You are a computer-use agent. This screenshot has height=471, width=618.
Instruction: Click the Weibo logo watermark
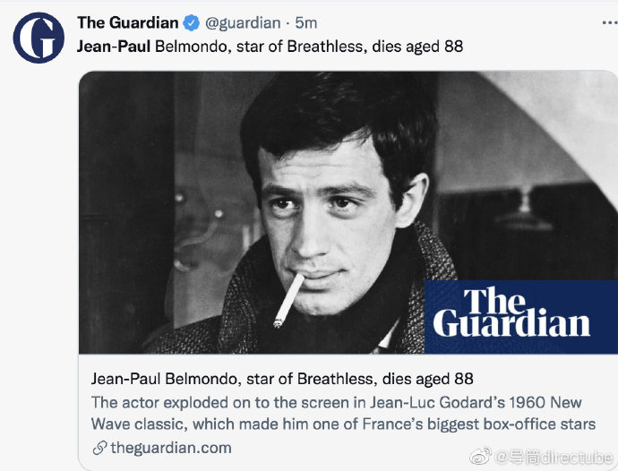[x=480, y=457]
